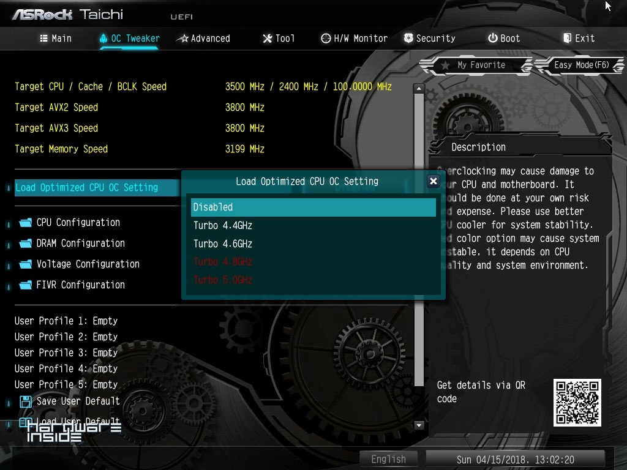Click the Advanced star icon
This screenshot has height=470, width=627.
pos(182,39)
